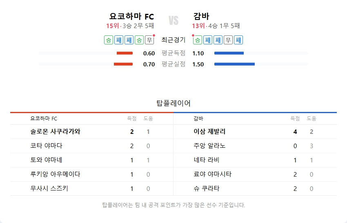The width and height of the screenshot is (347, 223).
Task: Click Yokohama FC's most recent draw (무) badge
Action: click(150, 40)
